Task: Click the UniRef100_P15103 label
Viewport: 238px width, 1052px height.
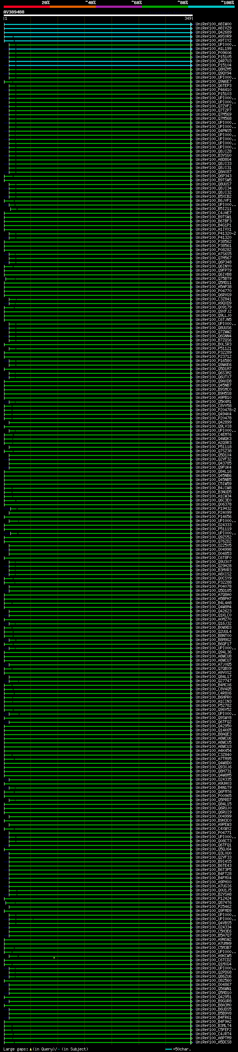Action: click(213, 94)
